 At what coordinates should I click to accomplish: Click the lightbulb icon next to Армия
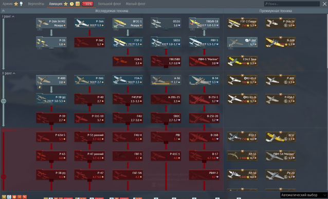click(21, 4)
